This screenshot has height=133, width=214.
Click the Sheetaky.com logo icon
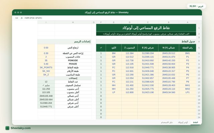[7, 128]
